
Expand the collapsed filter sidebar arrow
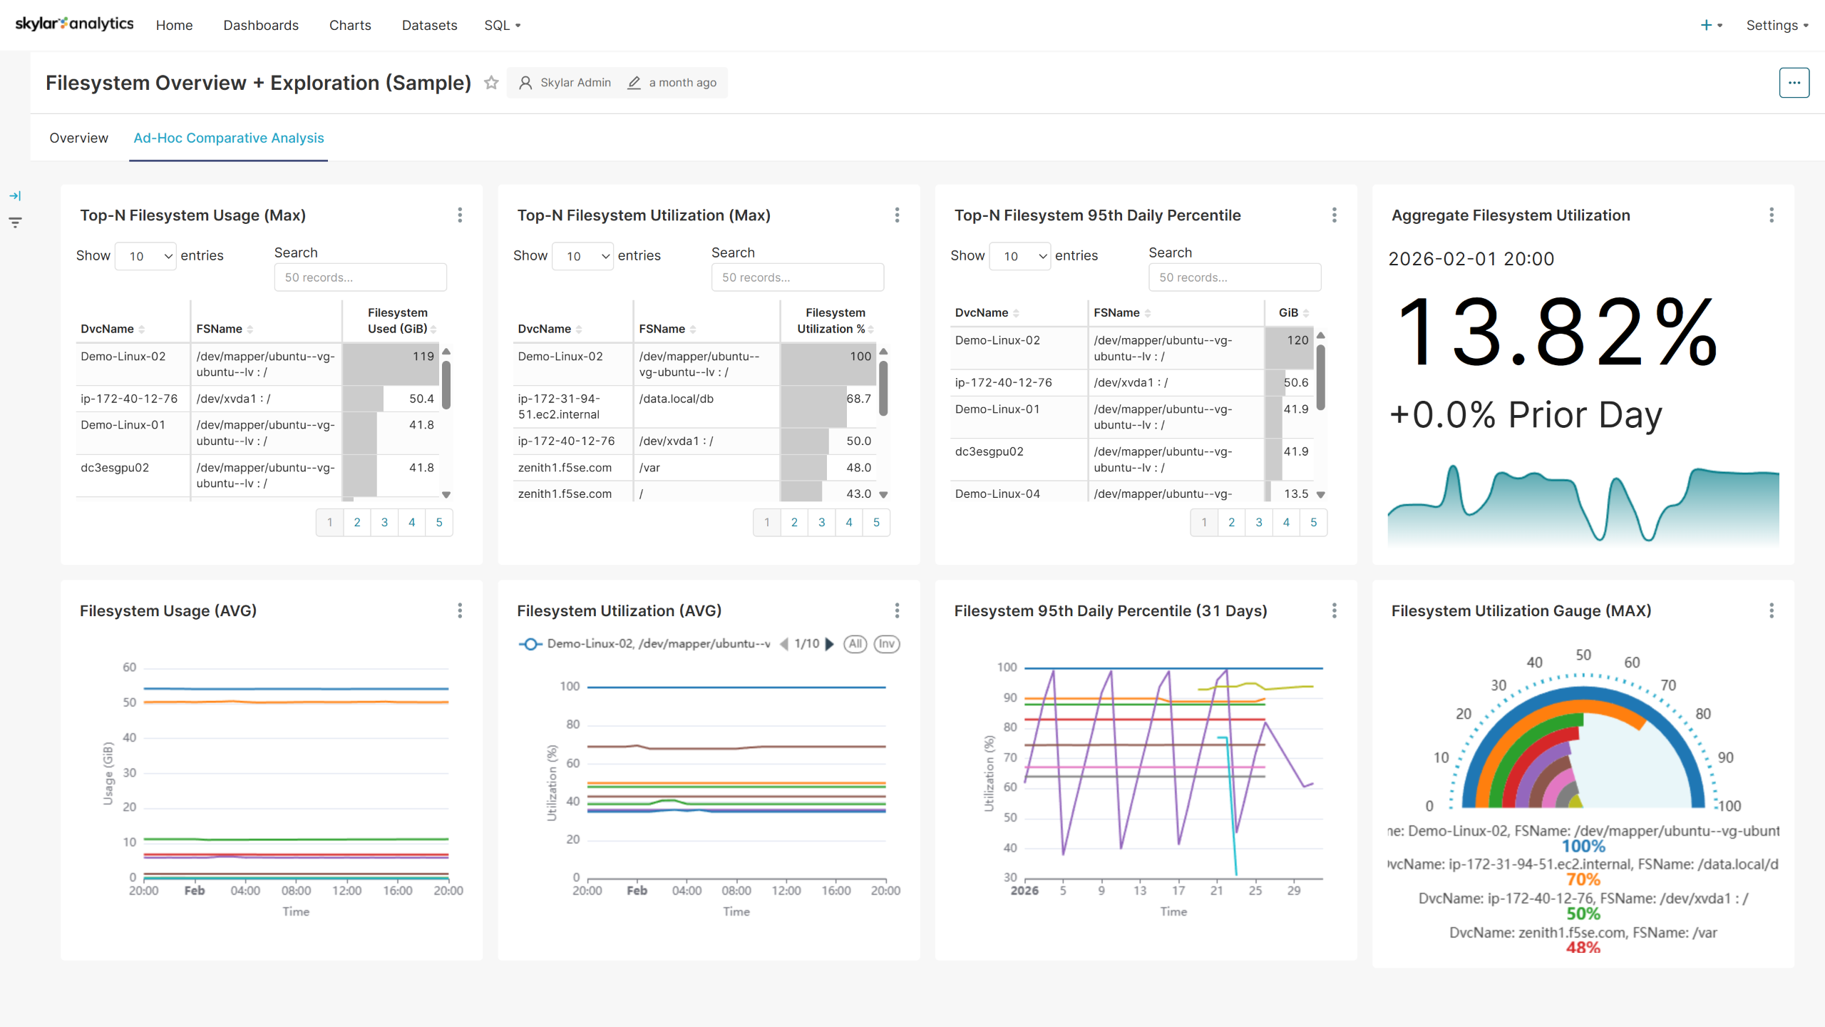pos(15,195)
